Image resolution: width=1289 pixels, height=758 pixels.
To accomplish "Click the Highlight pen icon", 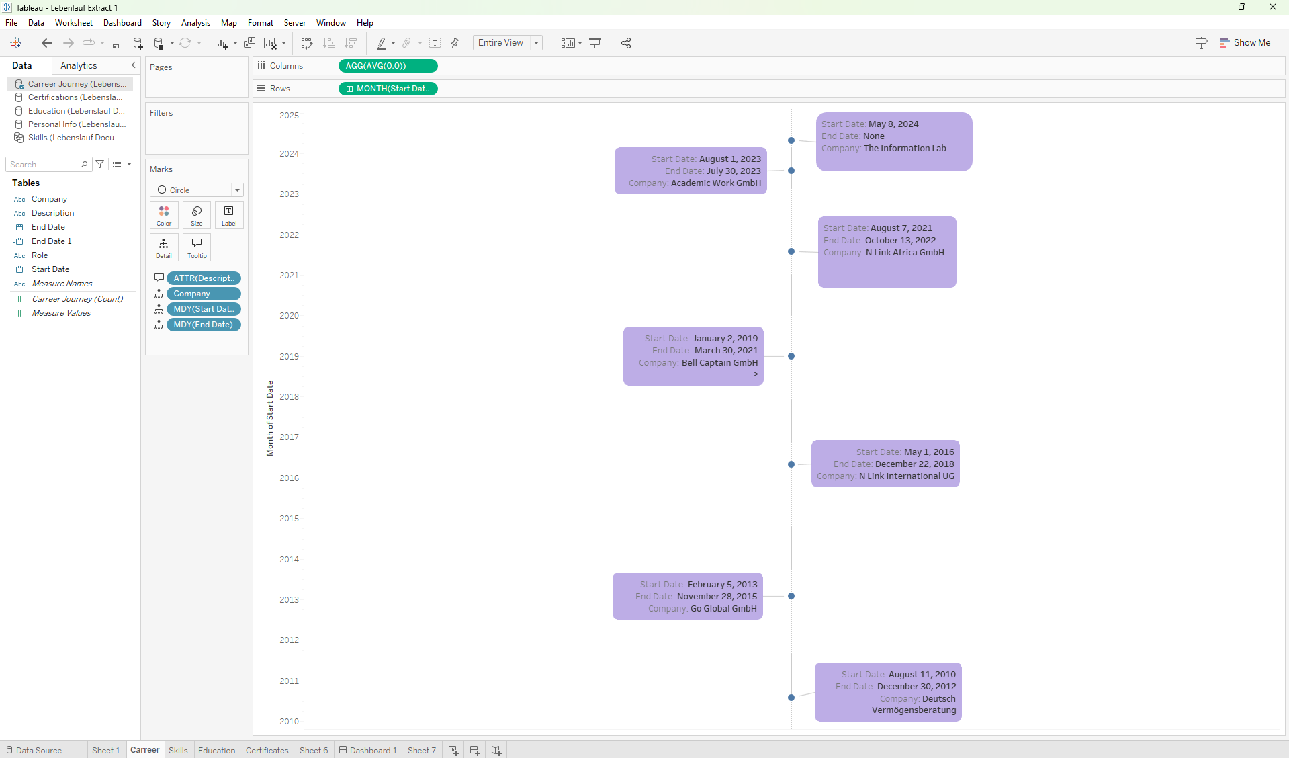I will pyautogui.click(x=382, y=43).
